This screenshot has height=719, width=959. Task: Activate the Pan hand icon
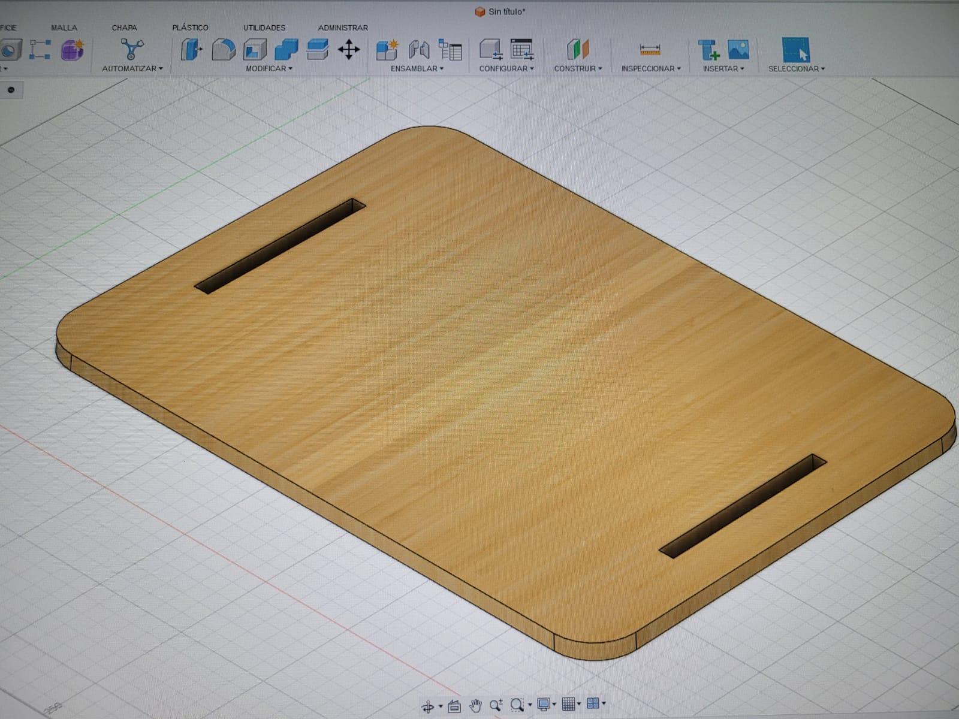[475, 705]
